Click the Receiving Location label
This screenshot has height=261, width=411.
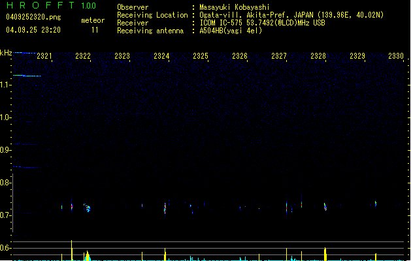[x=152, y=15]
